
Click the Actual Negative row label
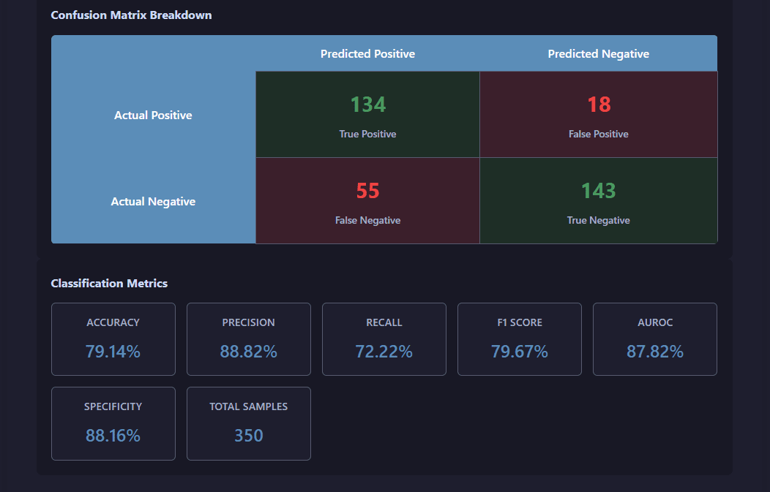pos(153,202)
